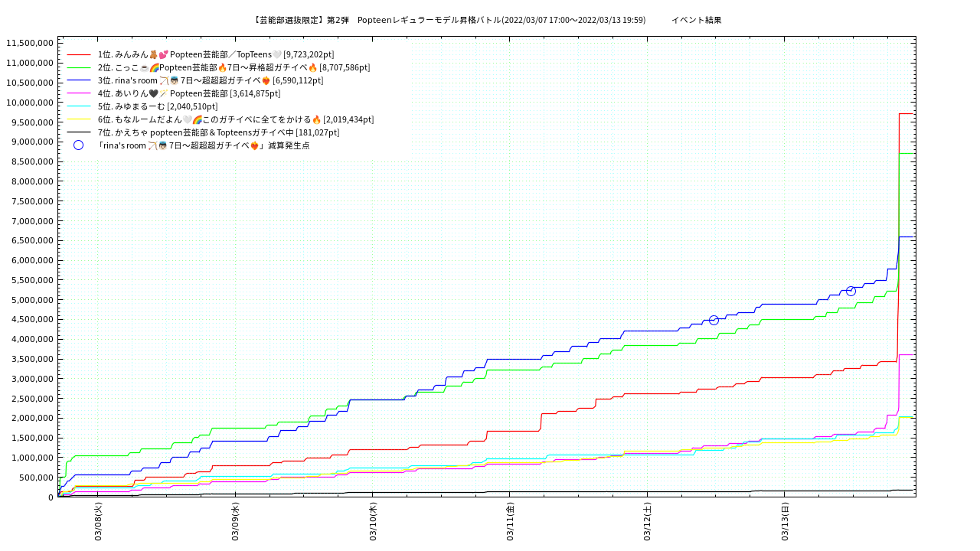The height and width of the screenshot is (551, 980).
Task: Select the 7位 かえちゃ legend entry
Action: (x=218, y=133)
